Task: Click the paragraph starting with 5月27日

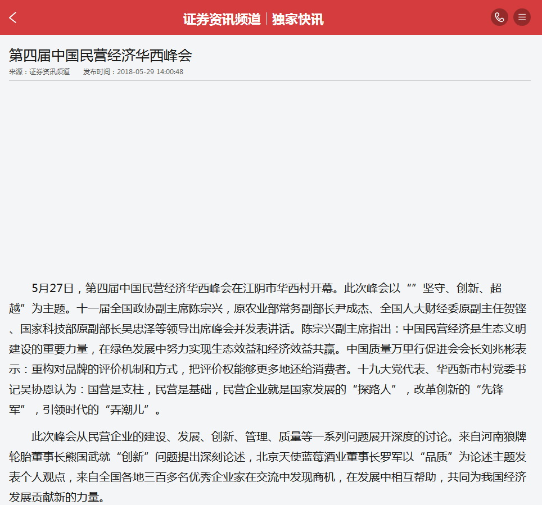Action: [x=268, y=349]
